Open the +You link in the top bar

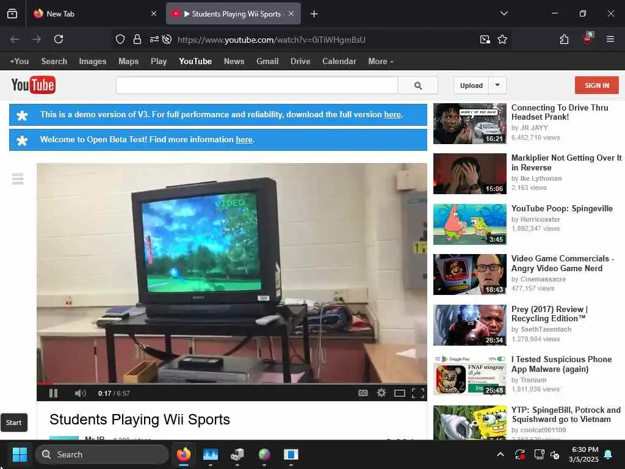pos(19,62)
